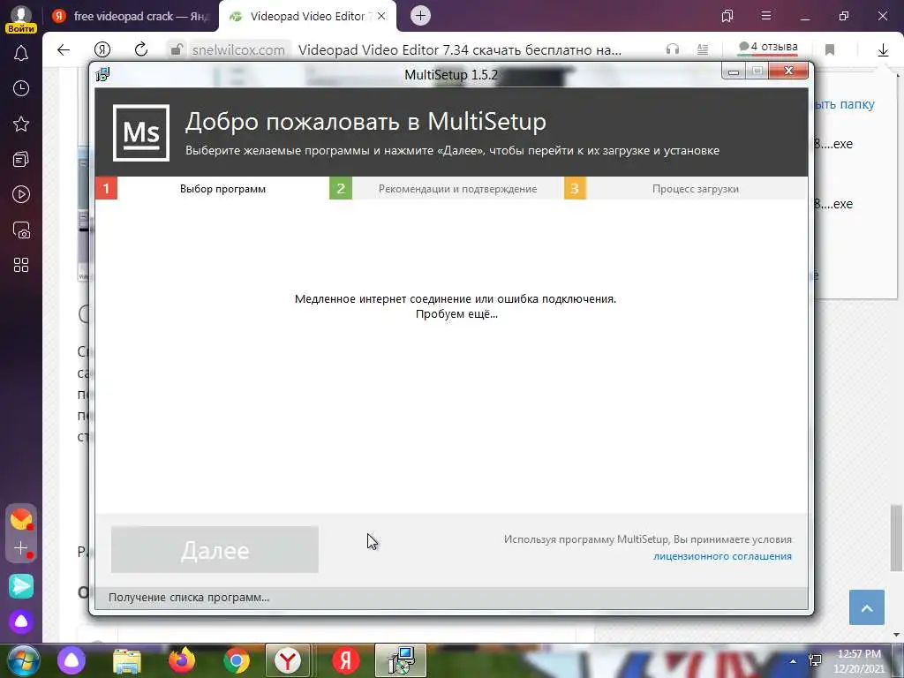This screenshot has height=678, width=904.
Task: Select step 1 Выбор программ
Action: click(212, 189)
